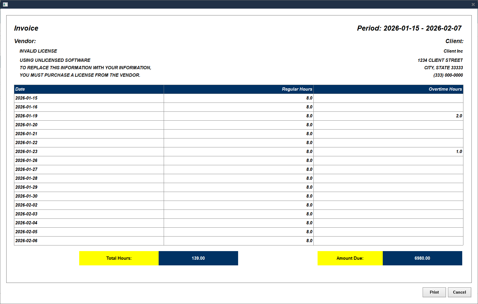Viewport: 478px width, 304px height.
Task: Select the INVALID LICENSE vendor text
Action: (x=38, y=51)
